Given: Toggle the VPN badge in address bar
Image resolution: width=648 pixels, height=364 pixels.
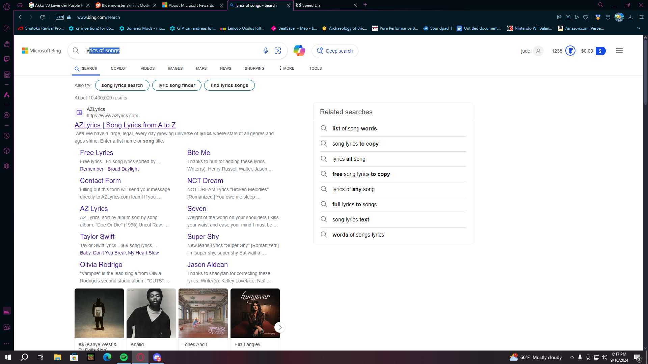Looking at the screenshot, I should [60, 17].
